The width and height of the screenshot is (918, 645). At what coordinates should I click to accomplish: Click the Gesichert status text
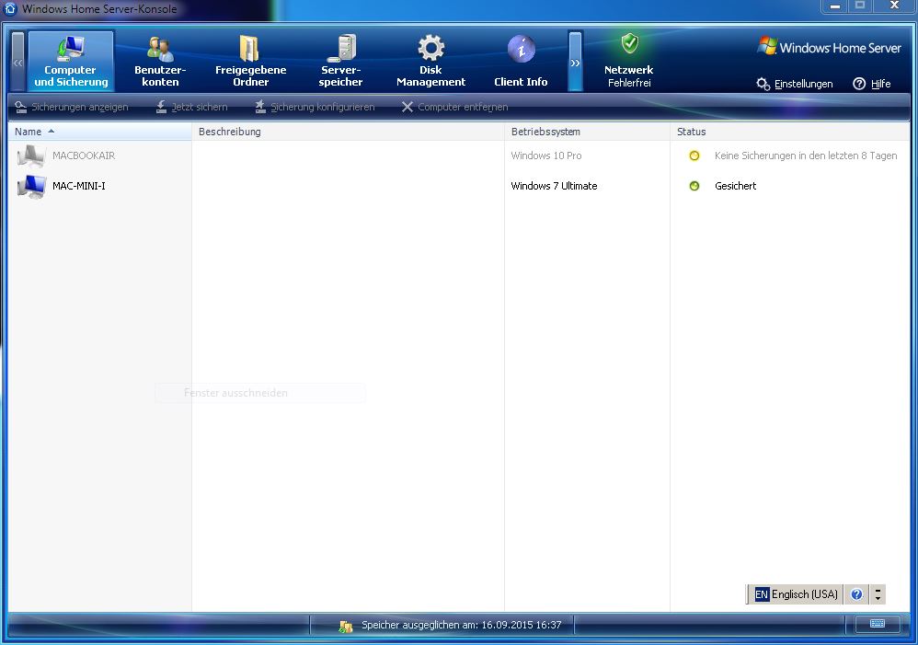click(x=735, y=186)
